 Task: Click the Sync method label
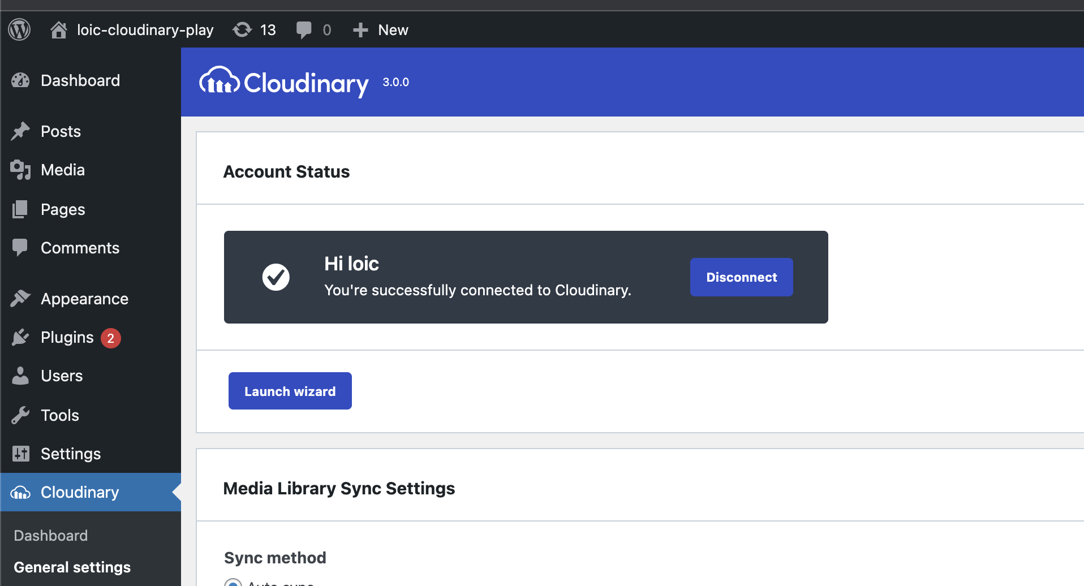(275, 558)
